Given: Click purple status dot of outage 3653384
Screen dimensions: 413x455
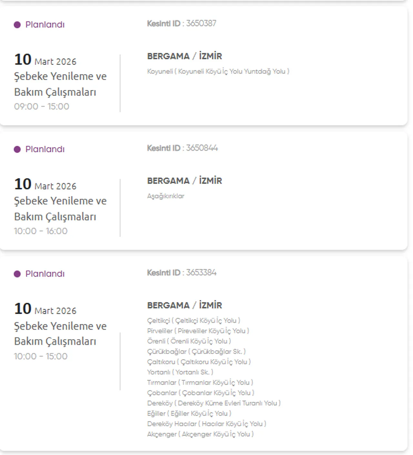Looking at the screenshot, I should (x=17, y=274).
